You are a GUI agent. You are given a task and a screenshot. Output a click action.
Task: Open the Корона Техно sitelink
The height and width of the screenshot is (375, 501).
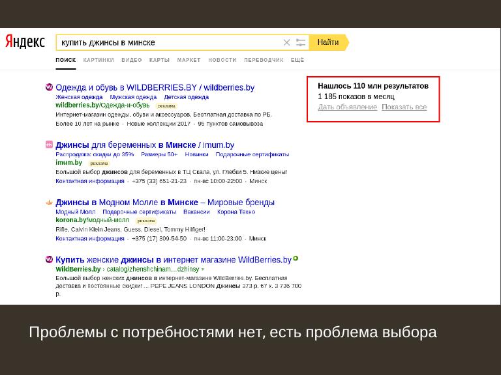point(236,212)
